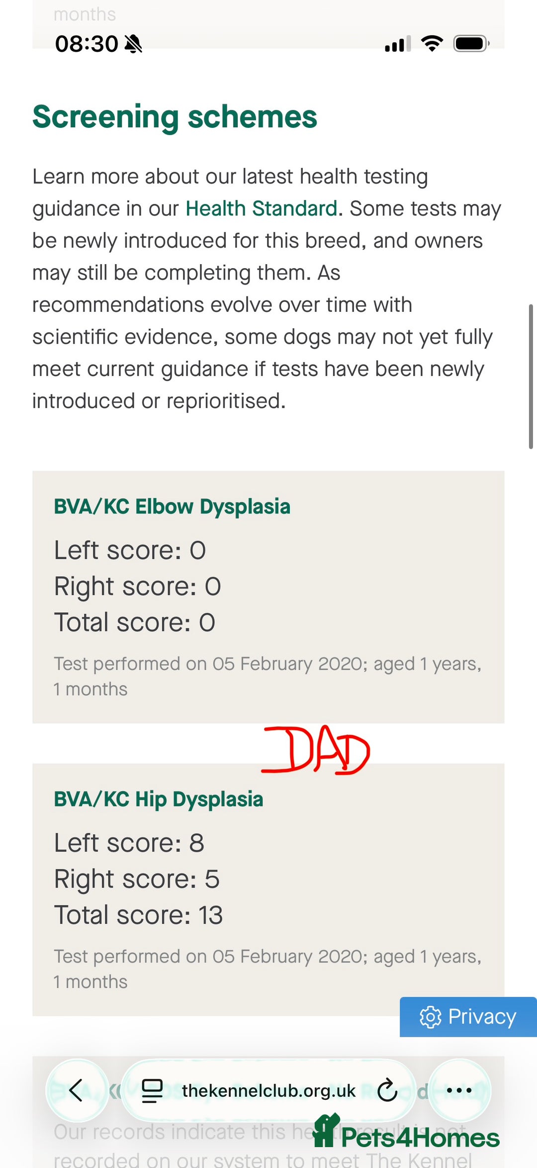The image size is (537, 1168).
Task: Select the BVA/KC Elbow Dysplasia heading
Action: pyautogui.click(x=172, y=506)
